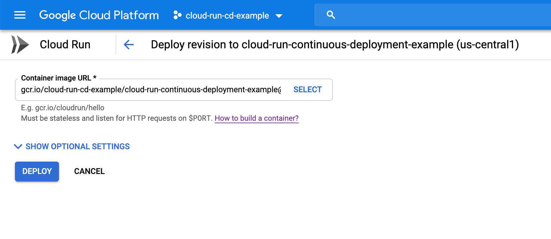Open the Cloud Run product title

pos(65,45)
